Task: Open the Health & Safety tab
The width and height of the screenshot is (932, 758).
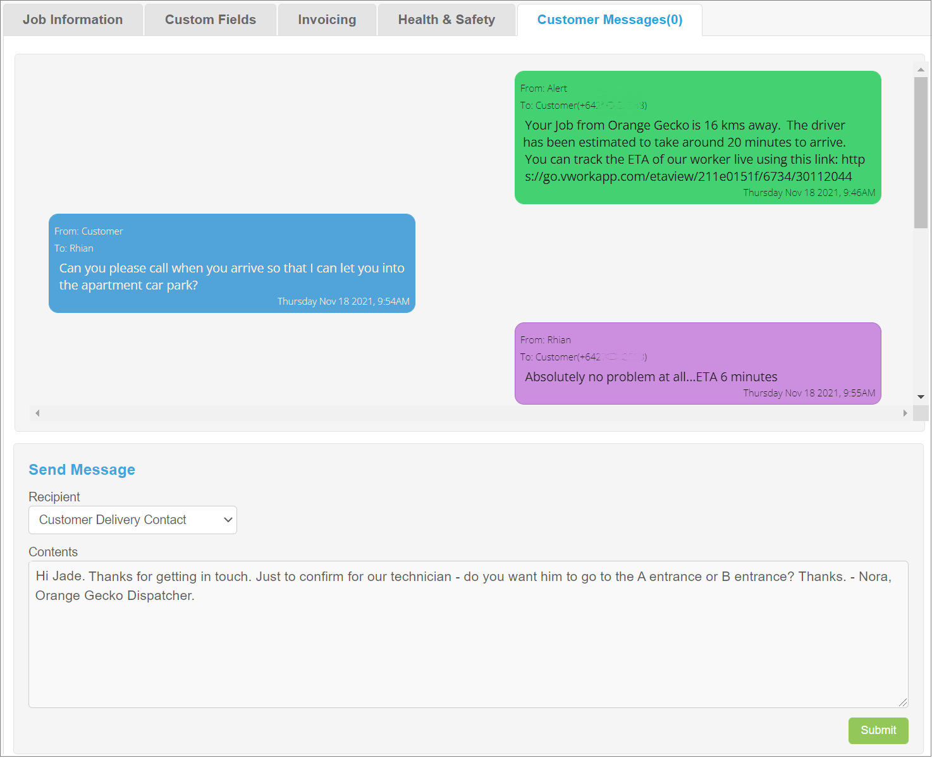Action: [446, 20]
